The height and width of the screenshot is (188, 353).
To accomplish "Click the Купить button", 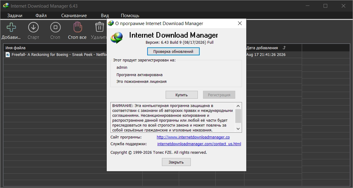I will 182,95.
